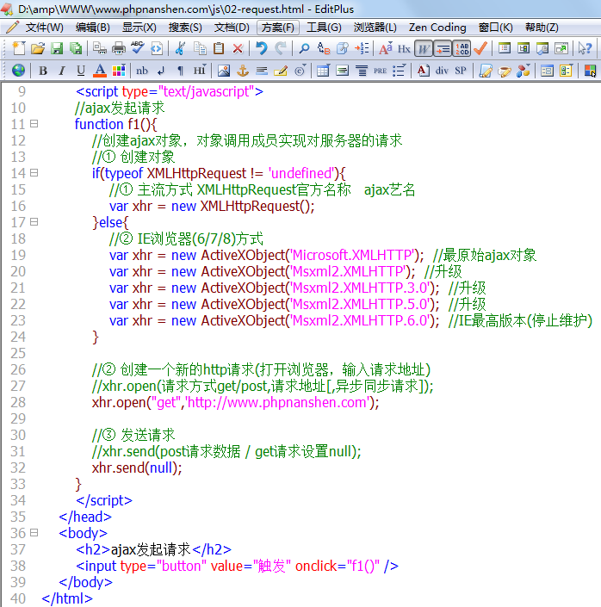This screenshot has width=601, height=607.
Task: Open the table insert dropdown
Action: click(324, 71)
